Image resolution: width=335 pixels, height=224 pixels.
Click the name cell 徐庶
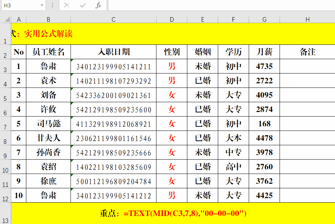point(48,181)
